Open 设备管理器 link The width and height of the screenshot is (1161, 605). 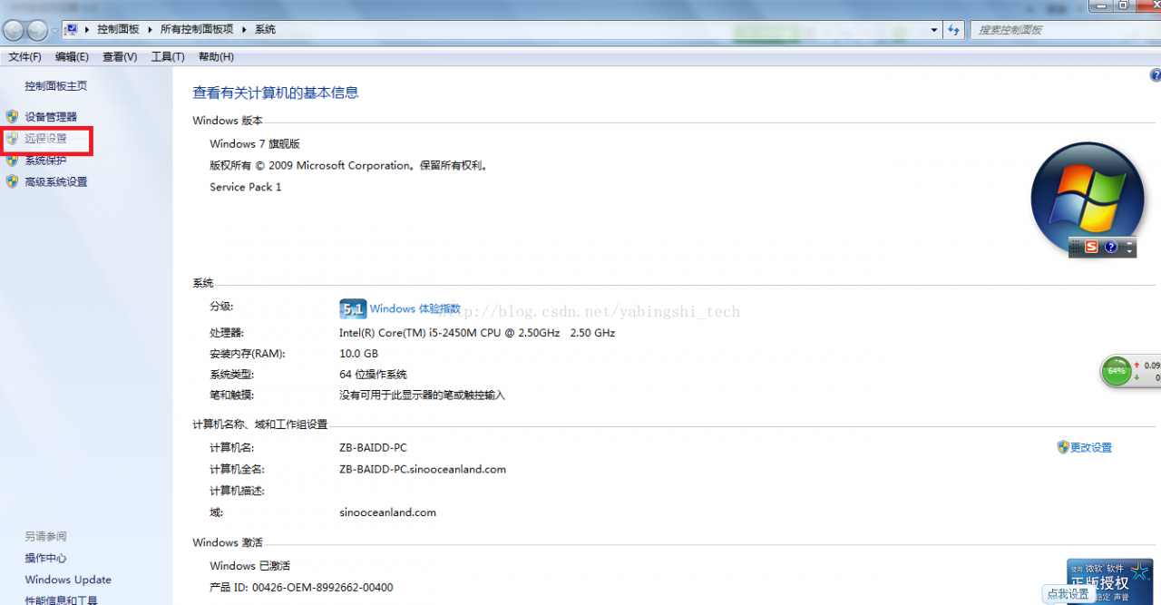[51, 117]
